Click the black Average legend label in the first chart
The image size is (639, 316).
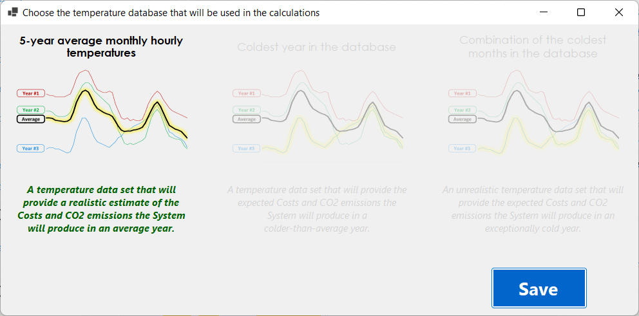pos(31,119)
